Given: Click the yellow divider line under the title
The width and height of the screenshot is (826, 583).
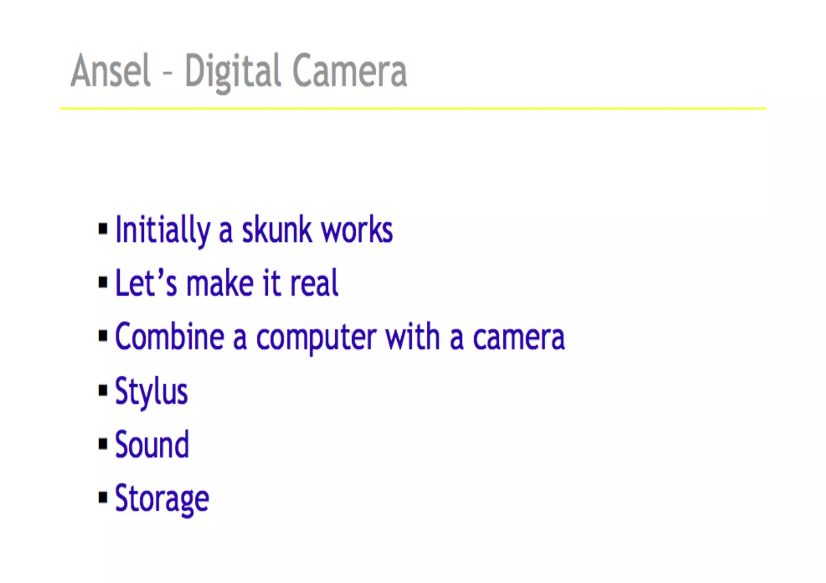Looking at the screenshot, I should point(413,108).
